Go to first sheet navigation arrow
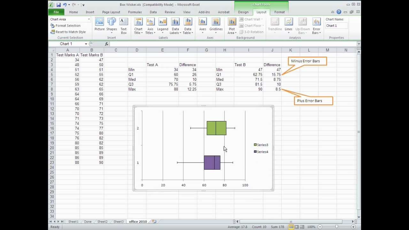Viewport: 409px width, 230px height. [x=50, y=221]
